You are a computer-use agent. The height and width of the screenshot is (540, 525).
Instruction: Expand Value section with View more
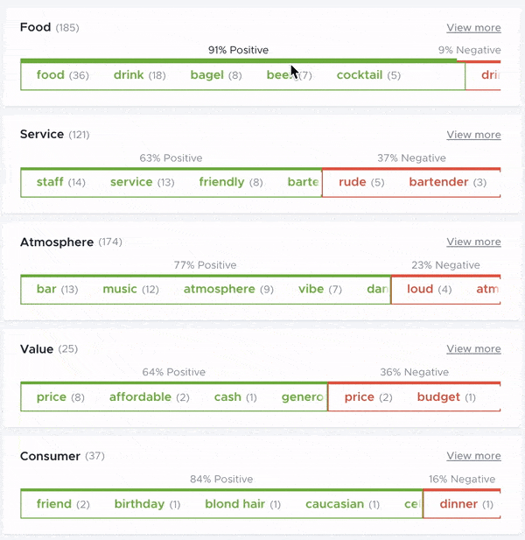473,349
